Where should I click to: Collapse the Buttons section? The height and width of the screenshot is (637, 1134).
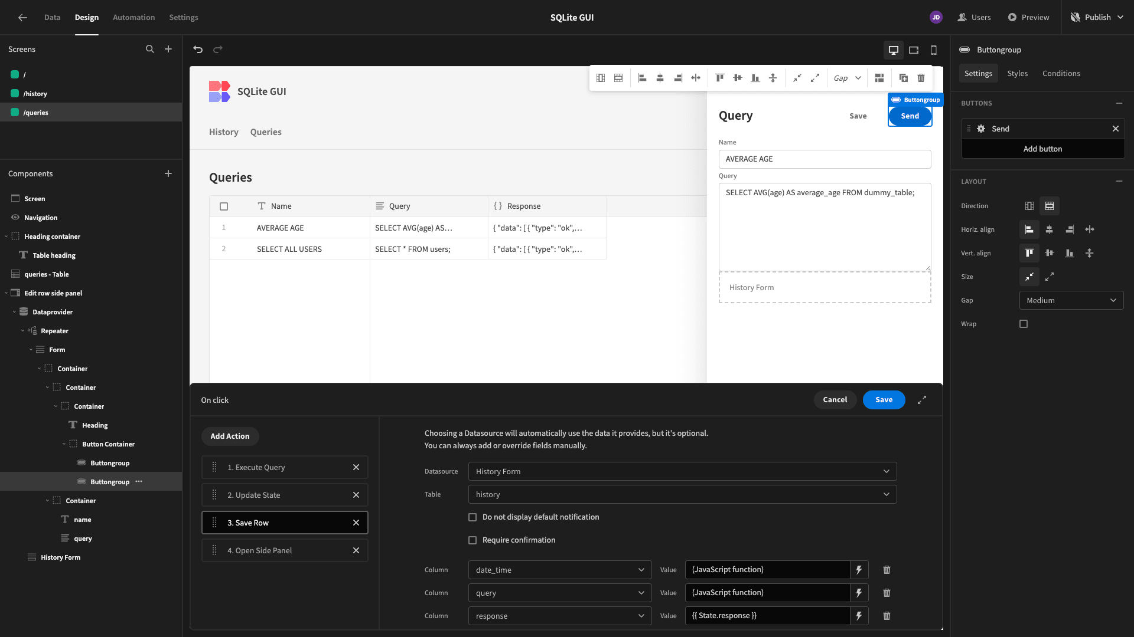[1119, 103]
